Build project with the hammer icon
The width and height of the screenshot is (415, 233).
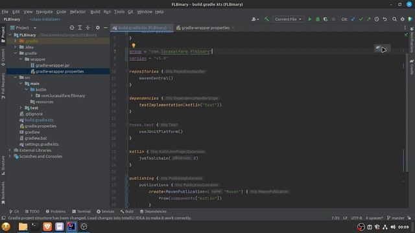pos(267,19)
